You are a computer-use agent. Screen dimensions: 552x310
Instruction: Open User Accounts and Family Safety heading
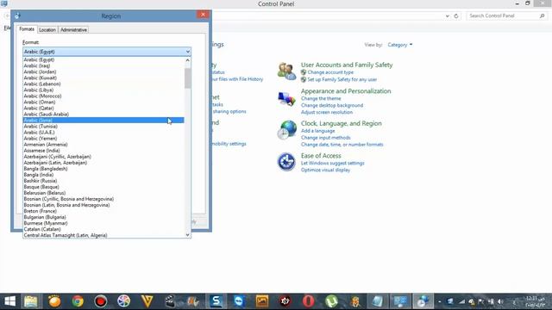click(347, 65)
